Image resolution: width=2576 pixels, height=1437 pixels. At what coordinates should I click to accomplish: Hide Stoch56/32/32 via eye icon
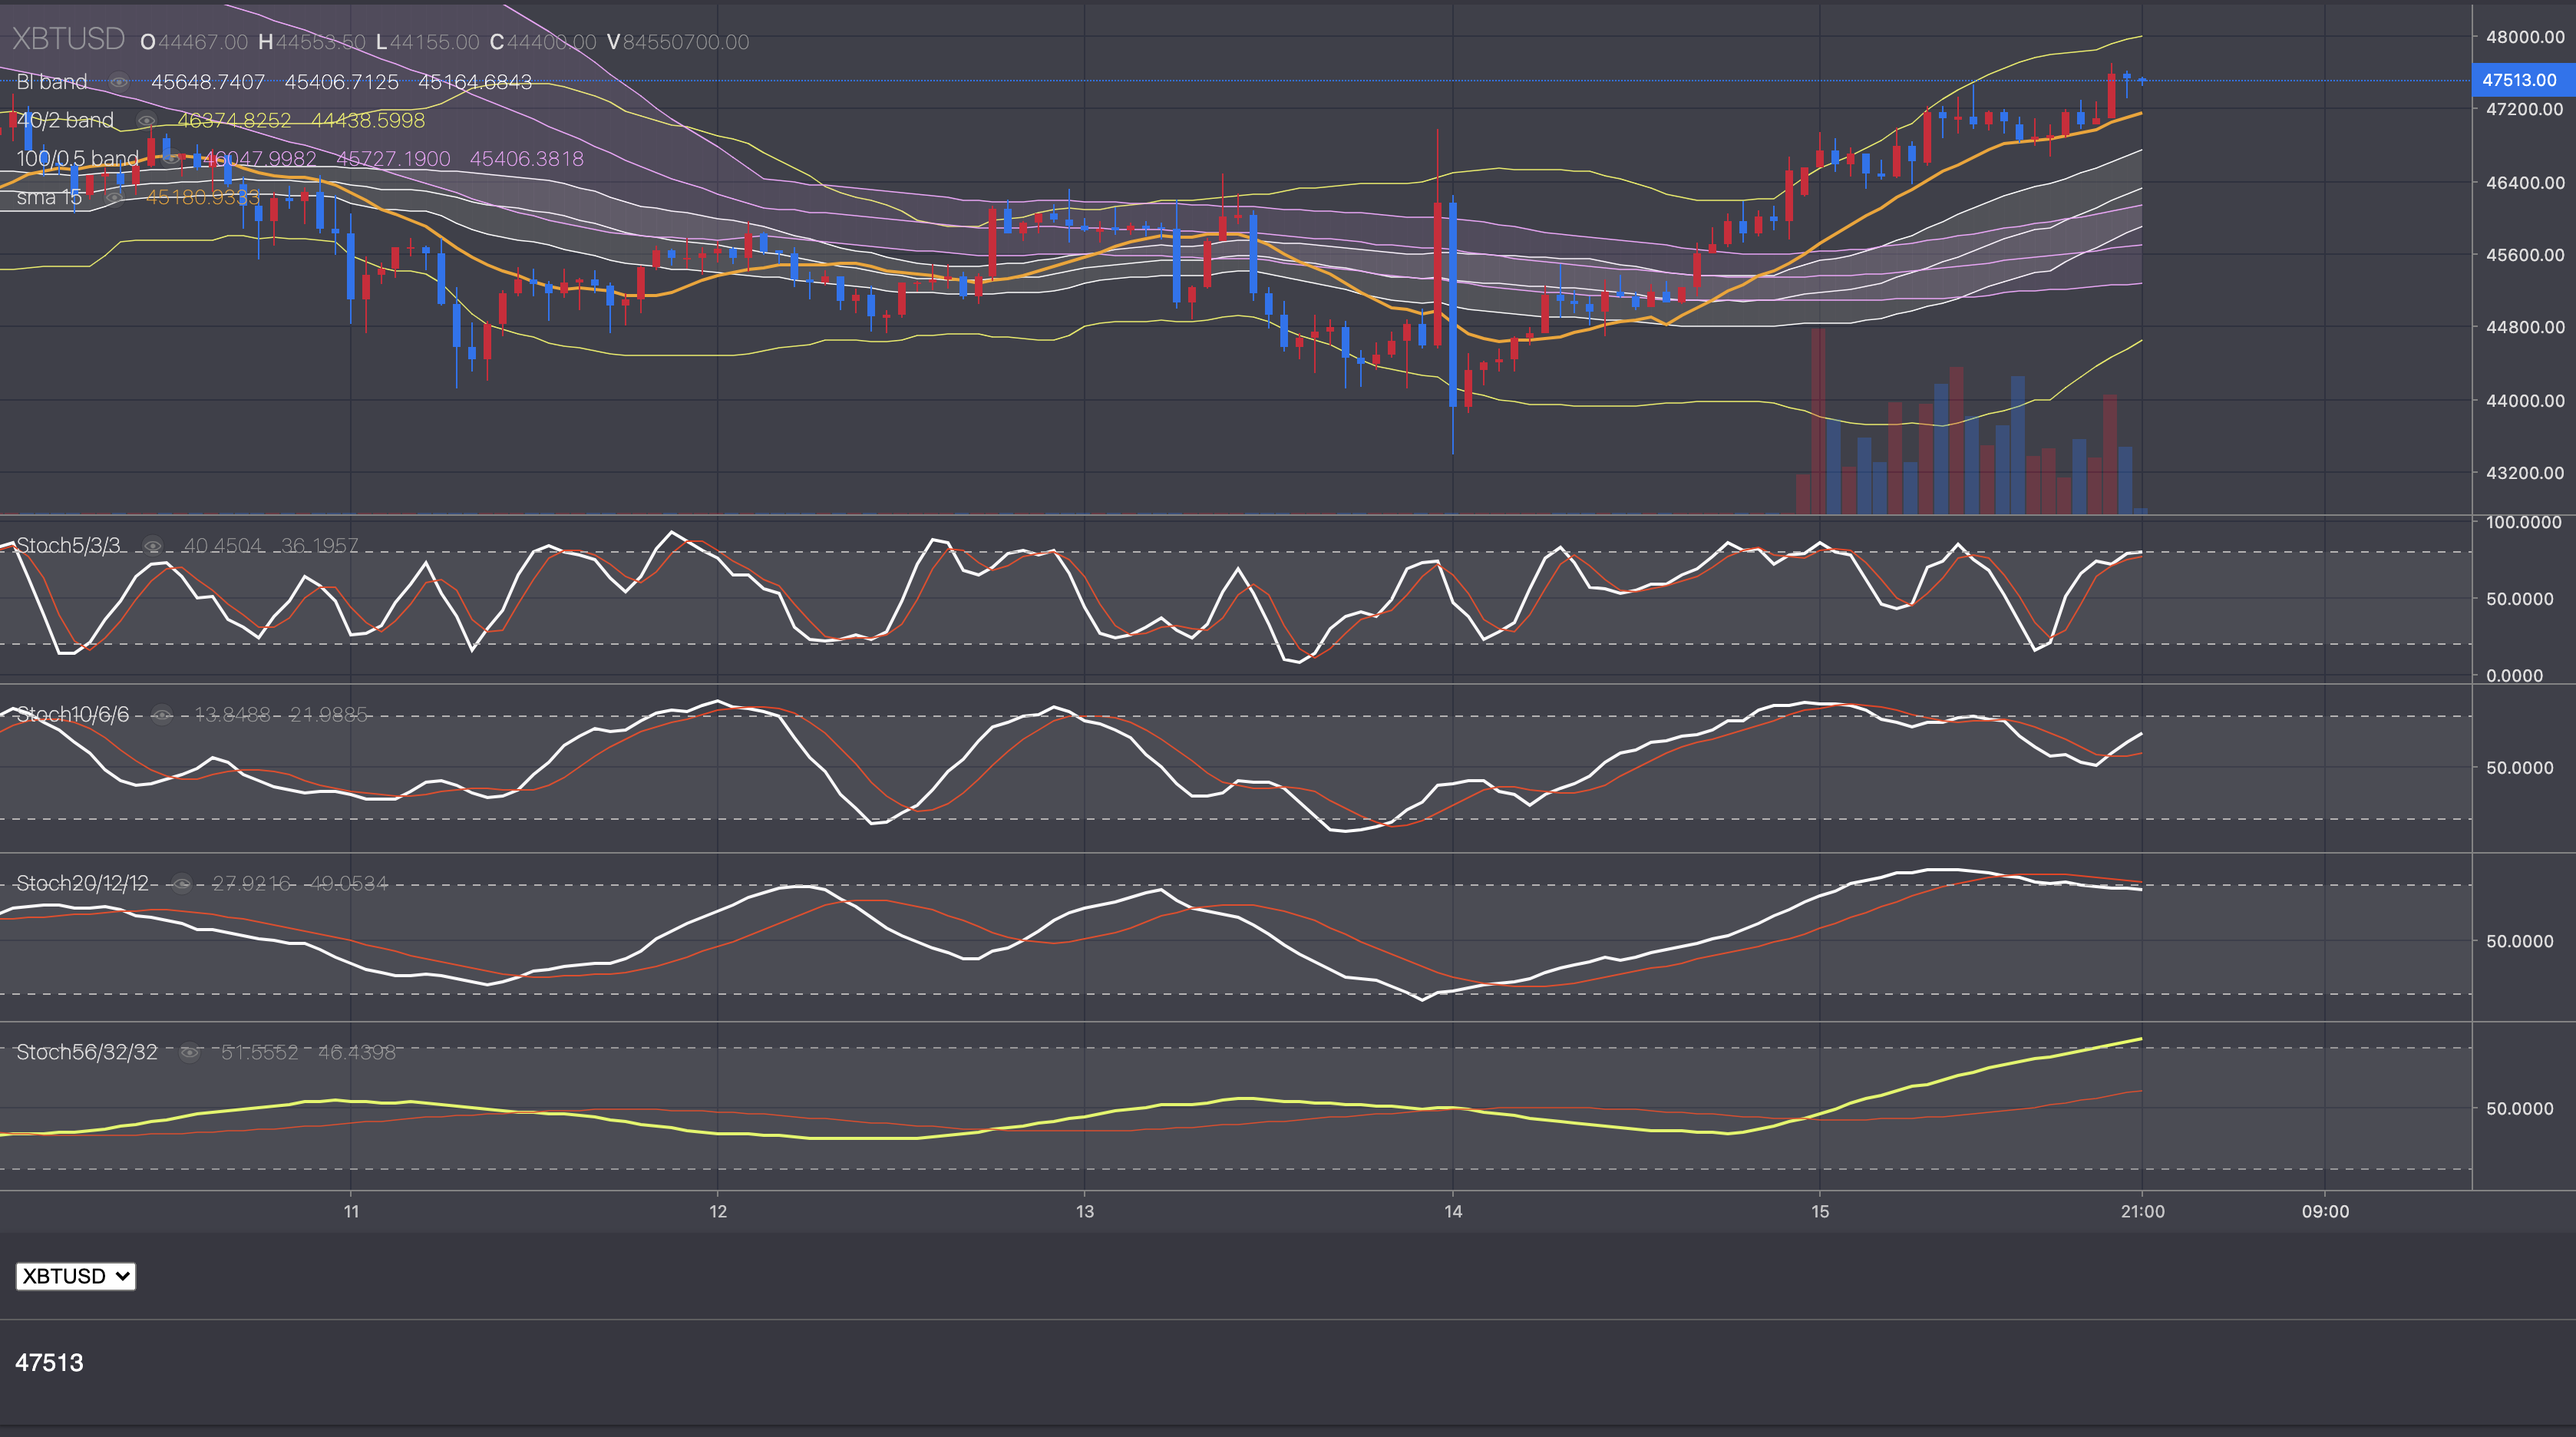tap(190, 1053)
